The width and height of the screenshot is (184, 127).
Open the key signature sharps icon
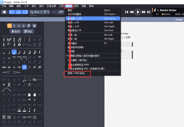9,40
